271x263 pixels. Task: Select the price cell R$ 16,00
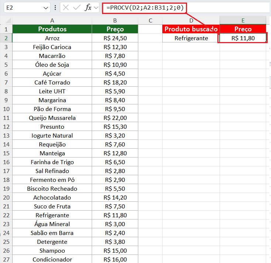point(115,259)
